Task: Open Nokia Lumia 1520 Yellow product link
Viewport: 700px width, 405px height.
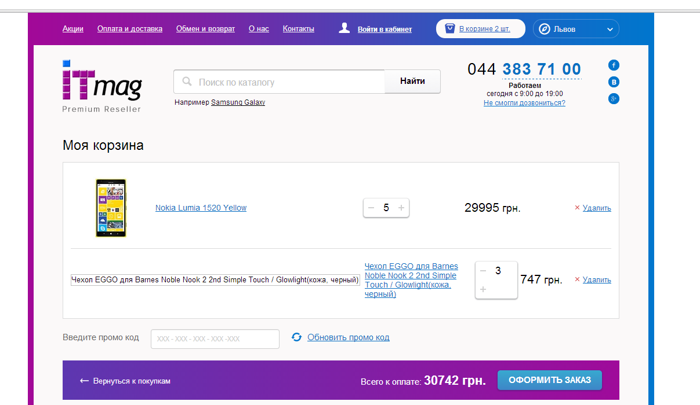Action: click(x=201, y=208)
